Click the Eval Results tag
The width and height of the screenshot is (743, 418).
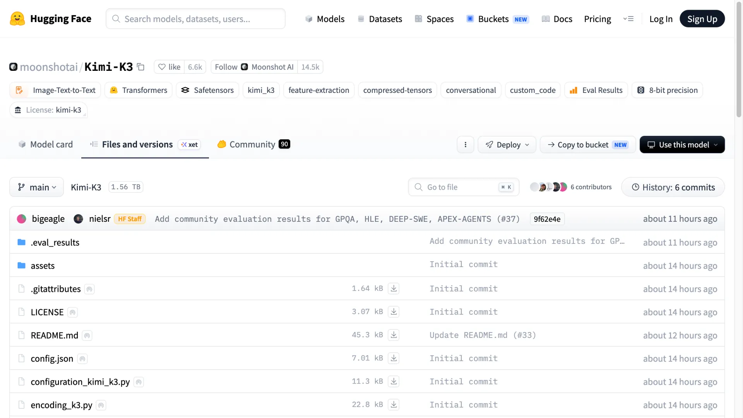point(596,90)
